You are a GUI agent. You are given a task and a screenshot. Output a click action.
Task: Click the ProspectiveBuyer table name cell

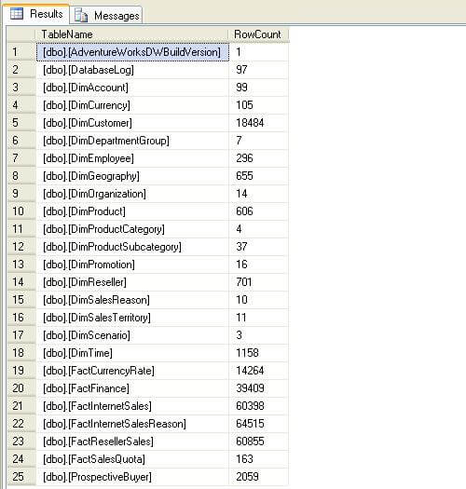coord(132,477)
